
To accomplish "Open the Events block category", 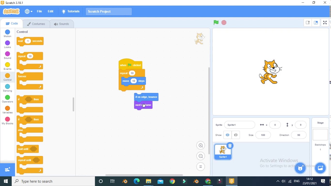I will (x=7, y=66).
